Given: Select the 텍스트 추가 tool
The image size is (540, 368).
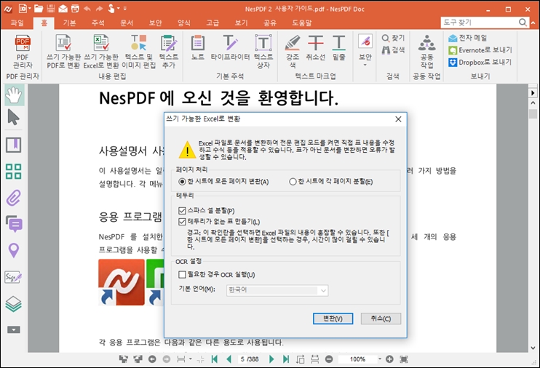Looking at the screenshot, I should 169,52.
